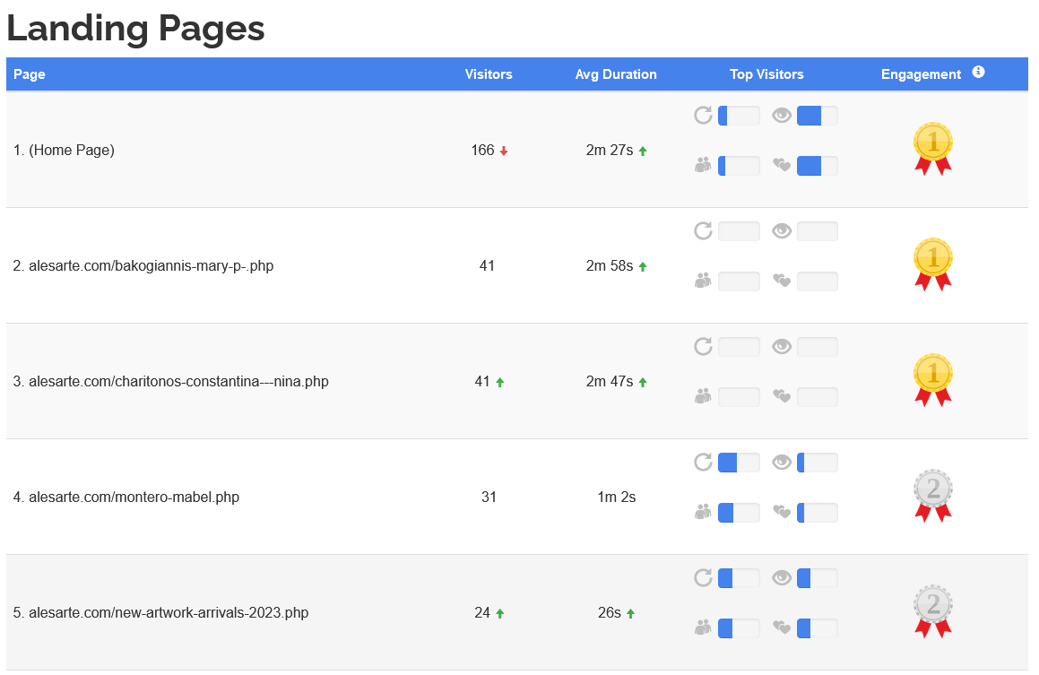This screenshot has height=675, width=1039.
Task: Click the duration 2m 47s
Action: 609,382
